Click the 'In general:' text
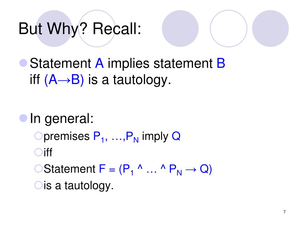The height and width of the screenshot is (228, 304). (x=62, y=118)
